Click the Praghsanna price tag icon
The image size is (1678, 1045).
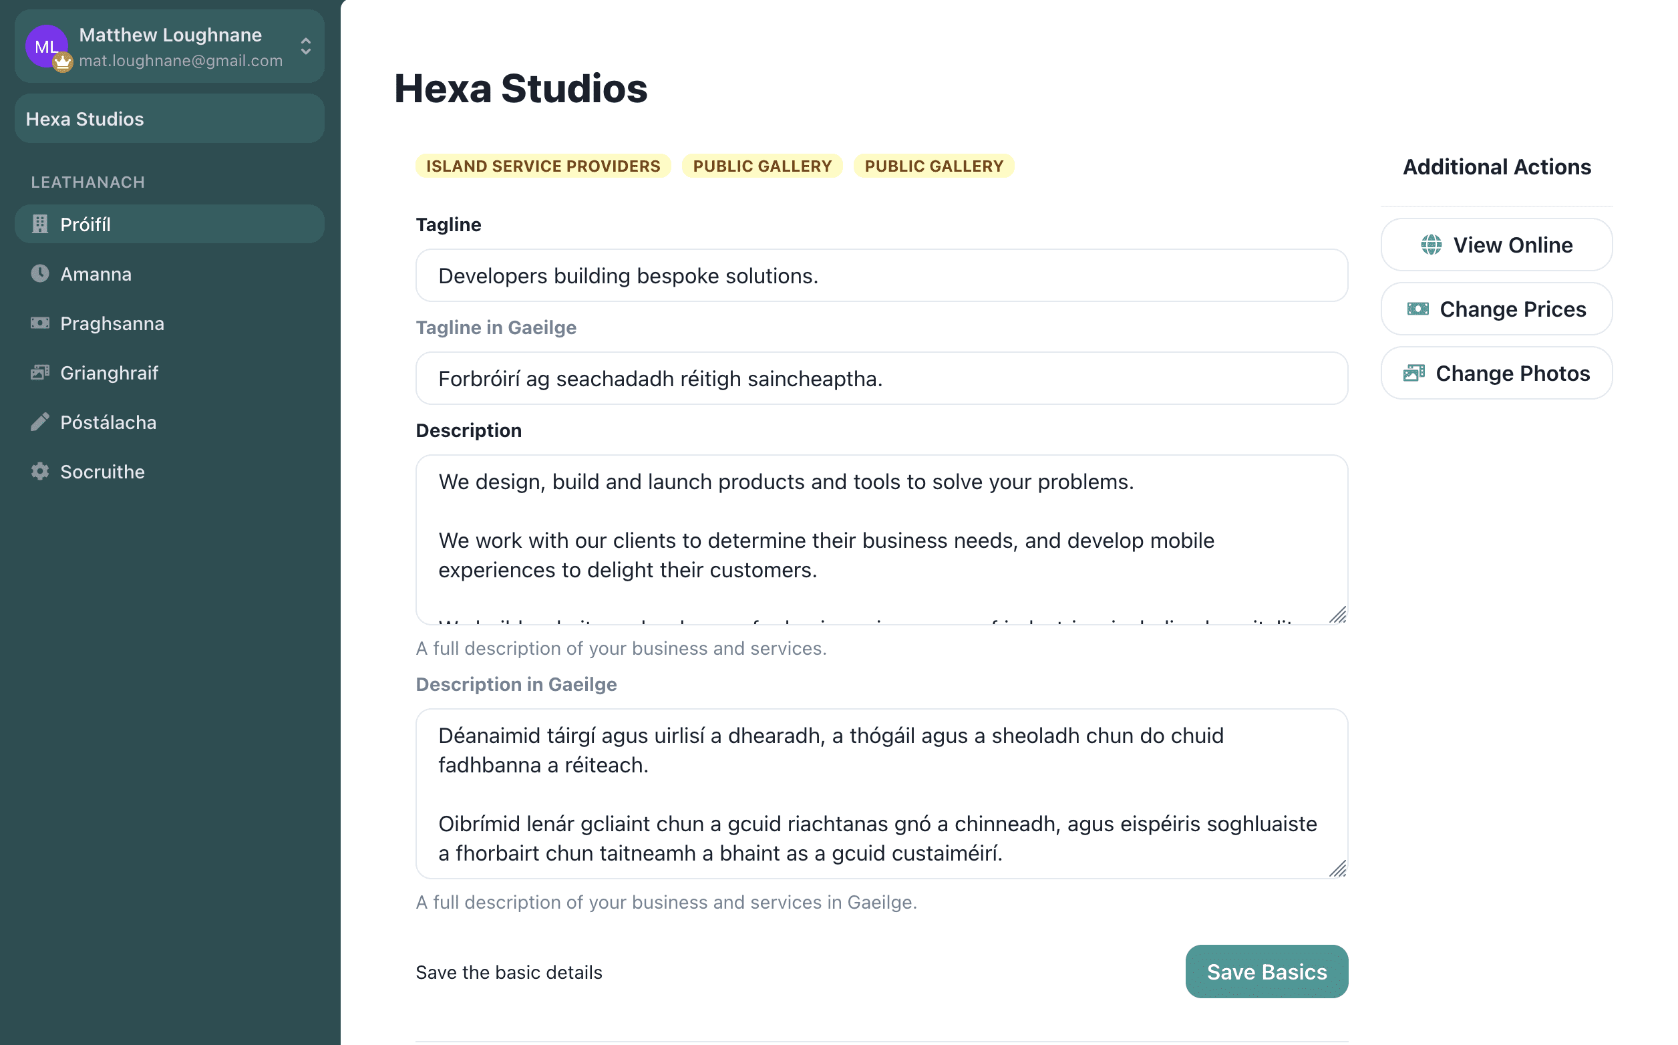tap(39, 323)
